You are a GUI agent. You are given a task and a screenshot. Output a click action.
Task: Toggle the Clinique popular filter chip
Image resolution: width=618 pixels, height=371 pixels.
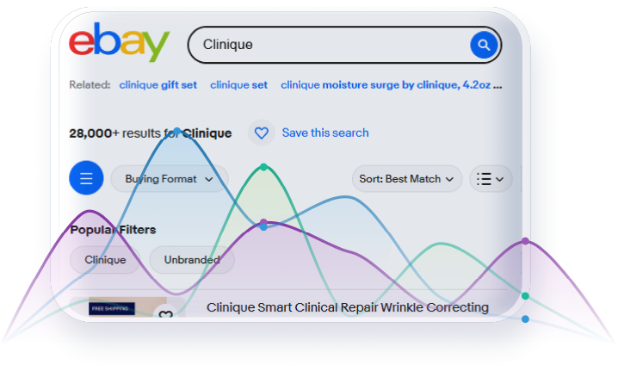click(x=105, y=260)
